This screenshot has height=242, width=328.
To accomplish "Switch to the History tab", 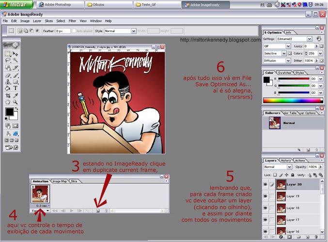I will 285,161.
